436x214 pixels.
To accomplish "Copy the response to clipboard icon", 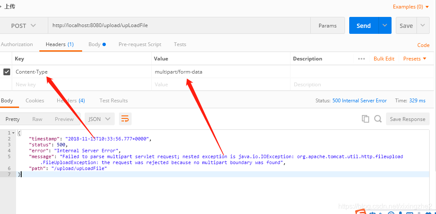I will [365, 119].
